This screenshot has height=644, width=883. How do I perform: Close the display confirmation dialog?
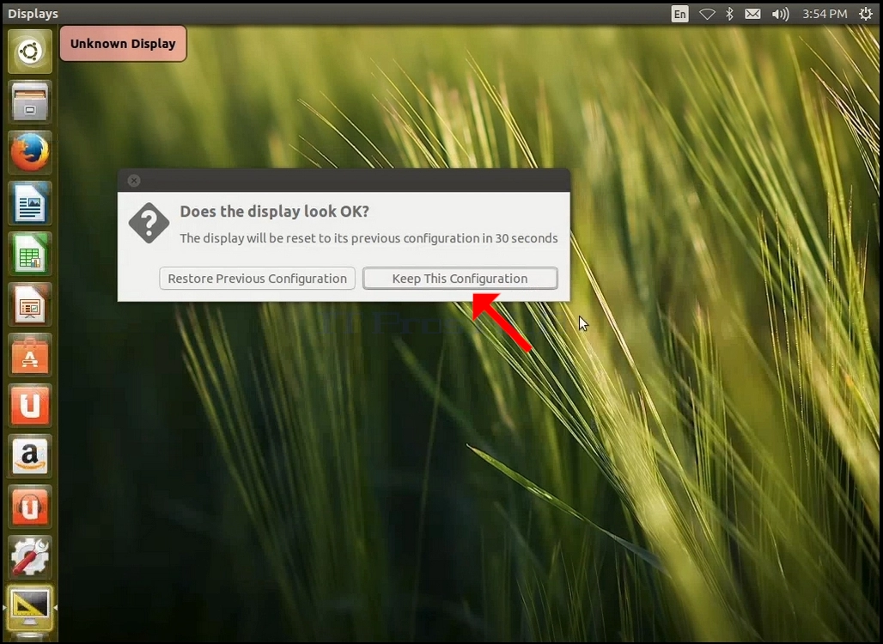134,181
